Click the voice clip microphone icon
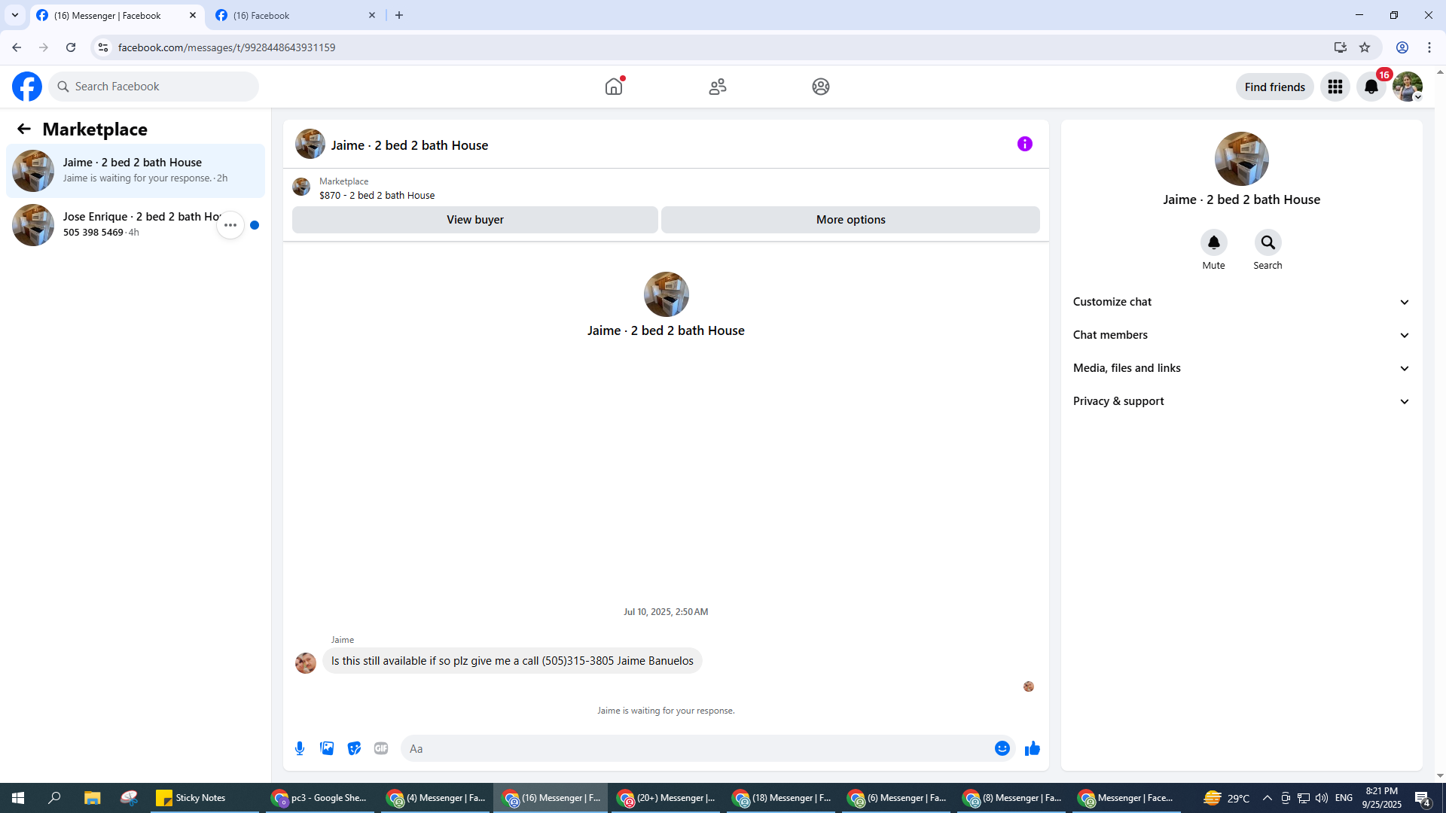 (x=300, y=748)
